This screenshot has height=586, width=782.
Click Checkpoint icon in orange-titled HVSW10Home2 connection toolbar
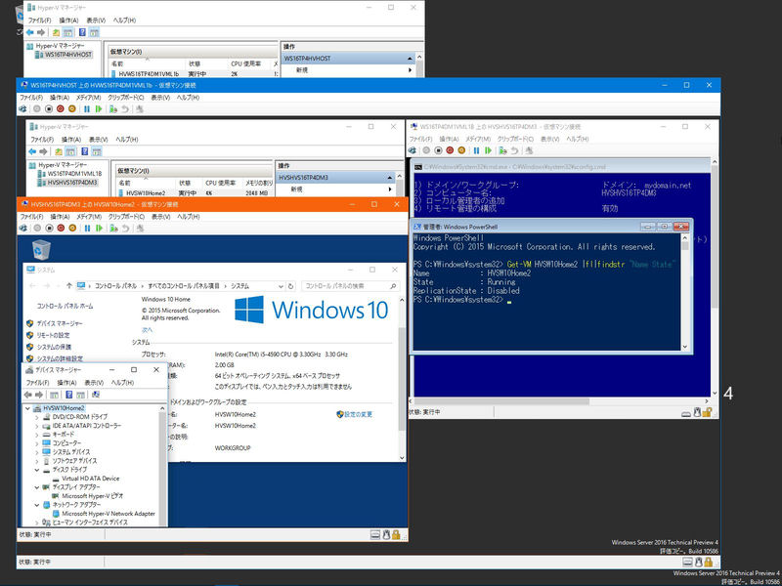(114, 229)
